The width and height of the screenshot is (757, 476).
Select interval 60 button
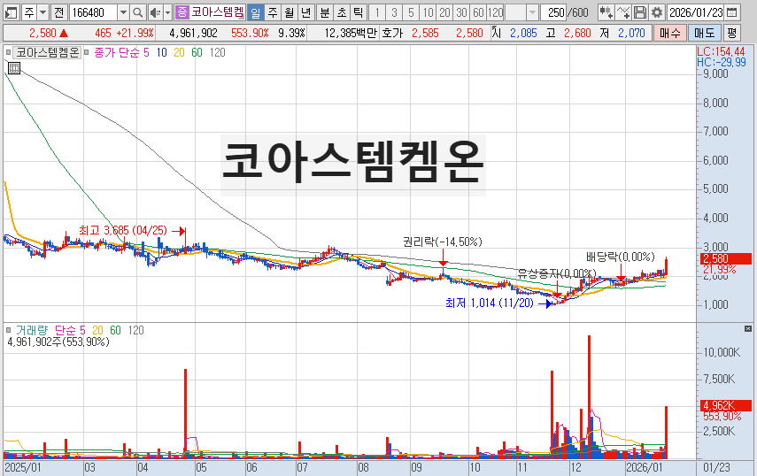tap(478, 12)
